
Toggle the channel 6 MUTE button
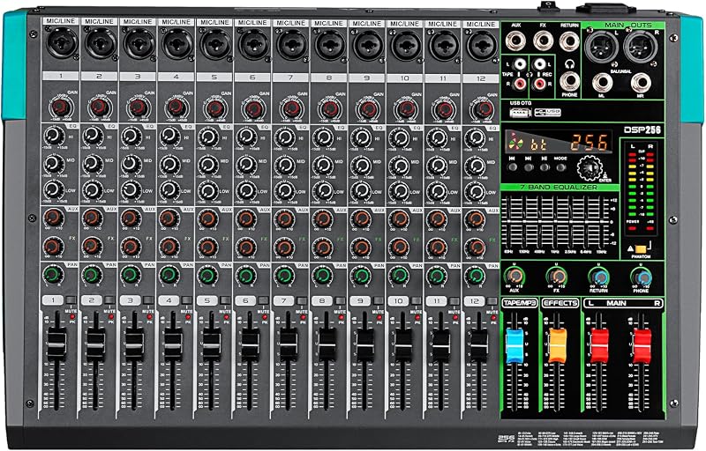click(263, 300)
